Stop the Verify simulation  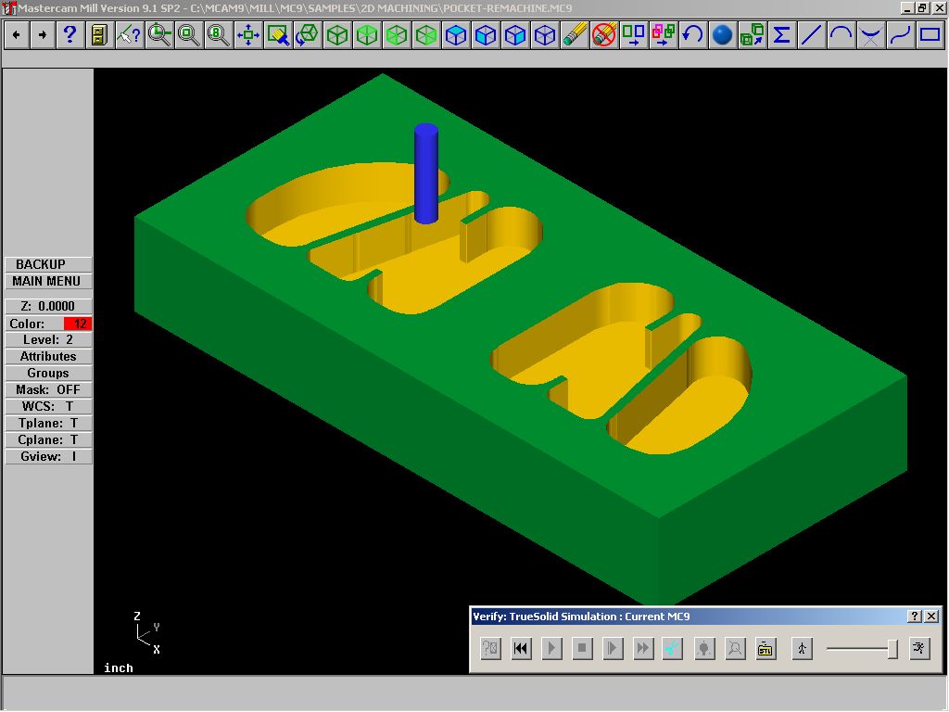(582, 648)
